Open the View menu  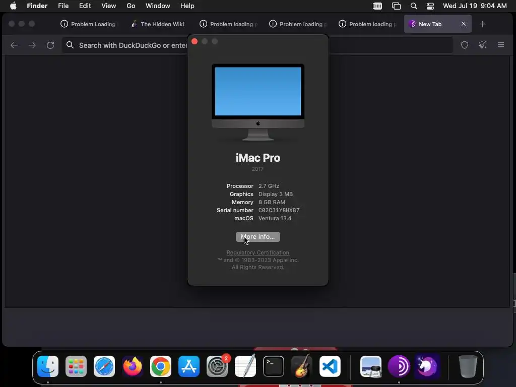109,6
